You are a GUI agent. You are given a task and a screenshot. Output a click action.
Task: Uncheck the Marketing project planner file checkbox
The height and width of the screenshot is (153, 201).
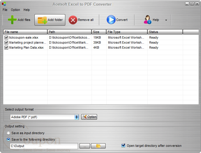tap(6, 42)
